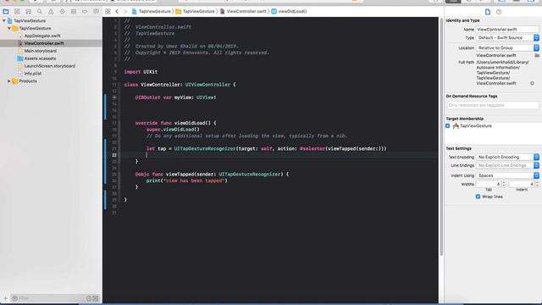Open the Text Encoding dropdown
The width and height of the screenshot is (542, 305).
coord(507,157)
